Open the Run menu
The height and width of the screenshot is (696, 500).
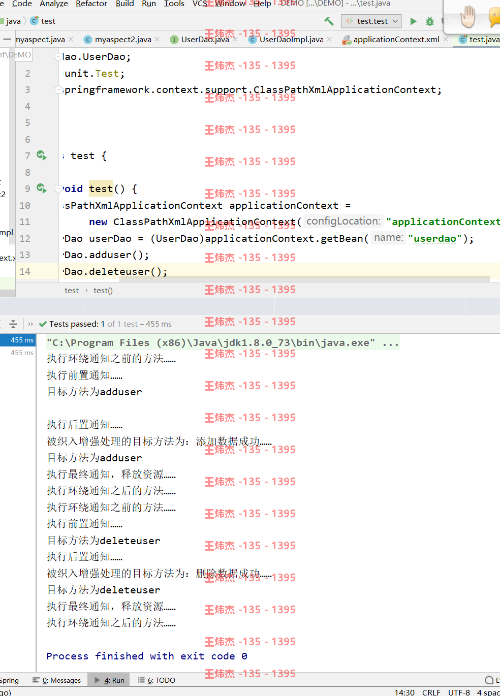(149, 4)
